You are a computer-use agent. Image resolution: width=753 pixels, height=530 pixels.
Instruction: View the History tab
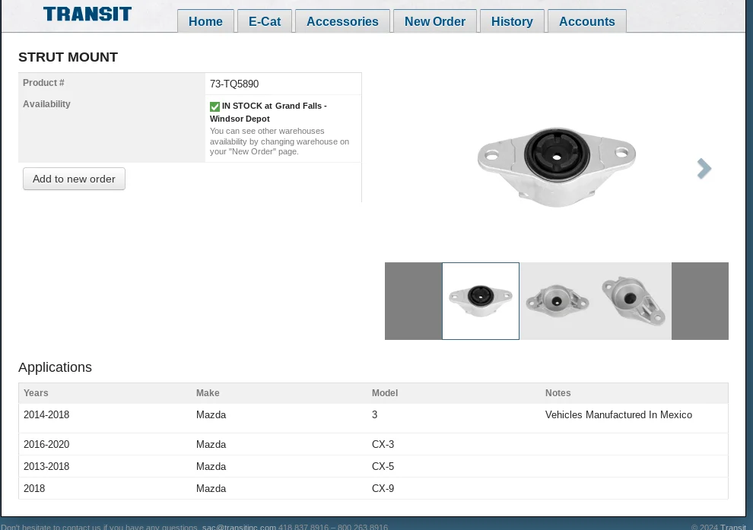(512, 21)
